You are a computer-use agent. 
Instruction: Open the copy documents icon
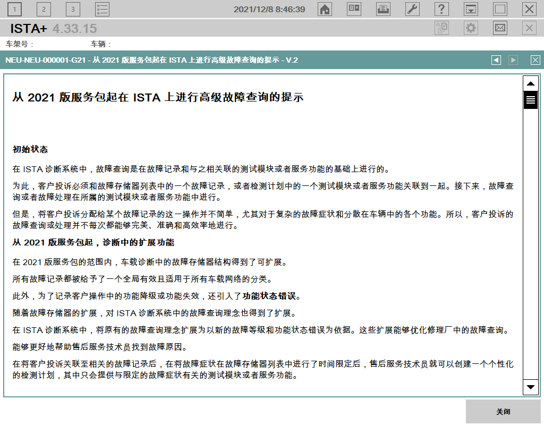pos(441,28)
